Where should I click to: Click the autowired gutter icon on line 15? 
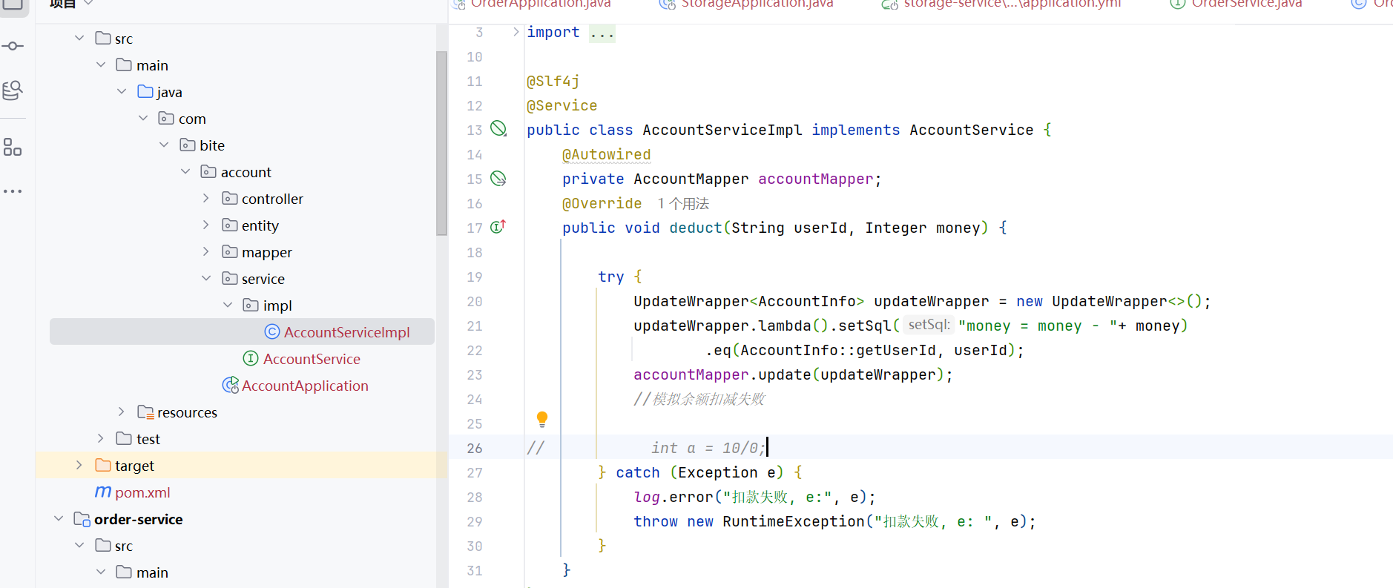click(x=498, y=178)
